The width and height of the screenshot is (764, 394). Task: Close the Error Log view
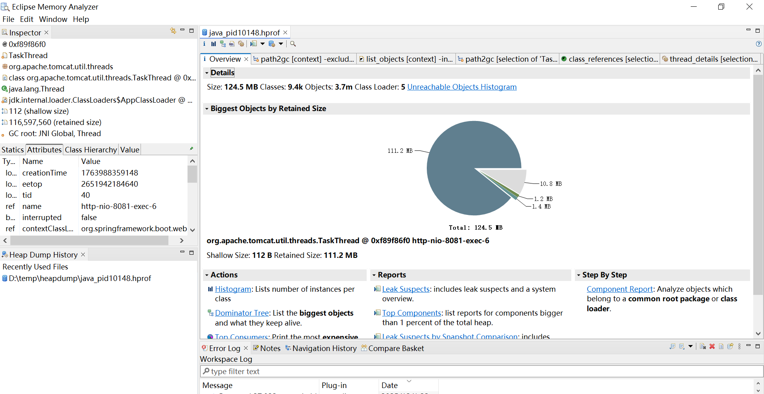(246, 348)
